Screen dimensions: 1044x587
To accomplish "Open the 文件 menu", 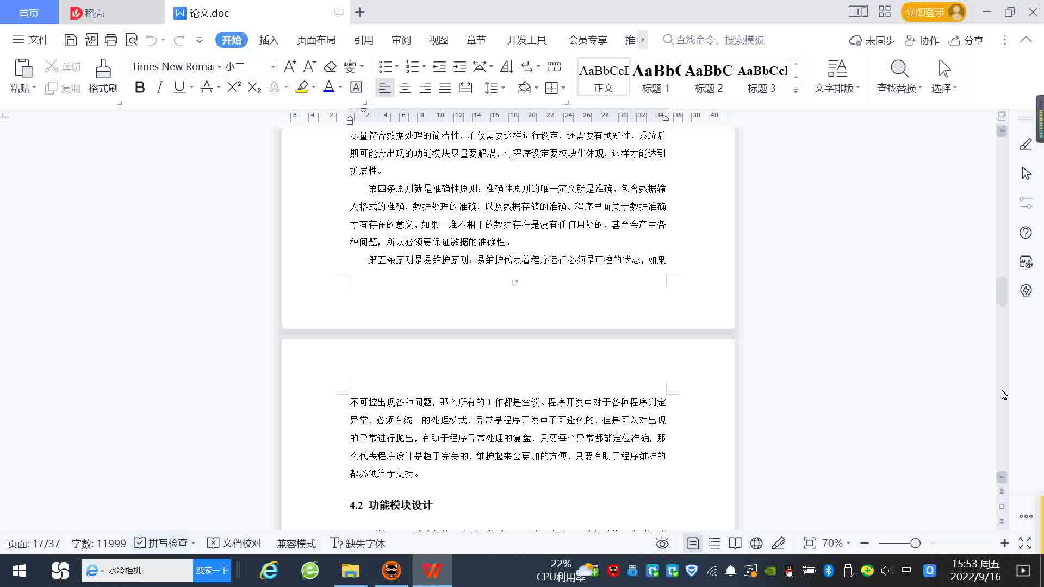I will click(x=30, y=40).
